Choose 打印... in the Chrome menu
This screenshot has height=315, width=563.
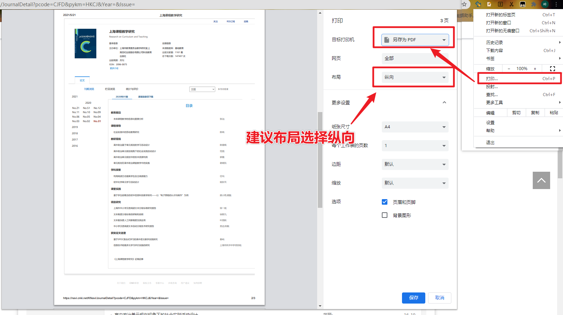click(x=518, y=78)
